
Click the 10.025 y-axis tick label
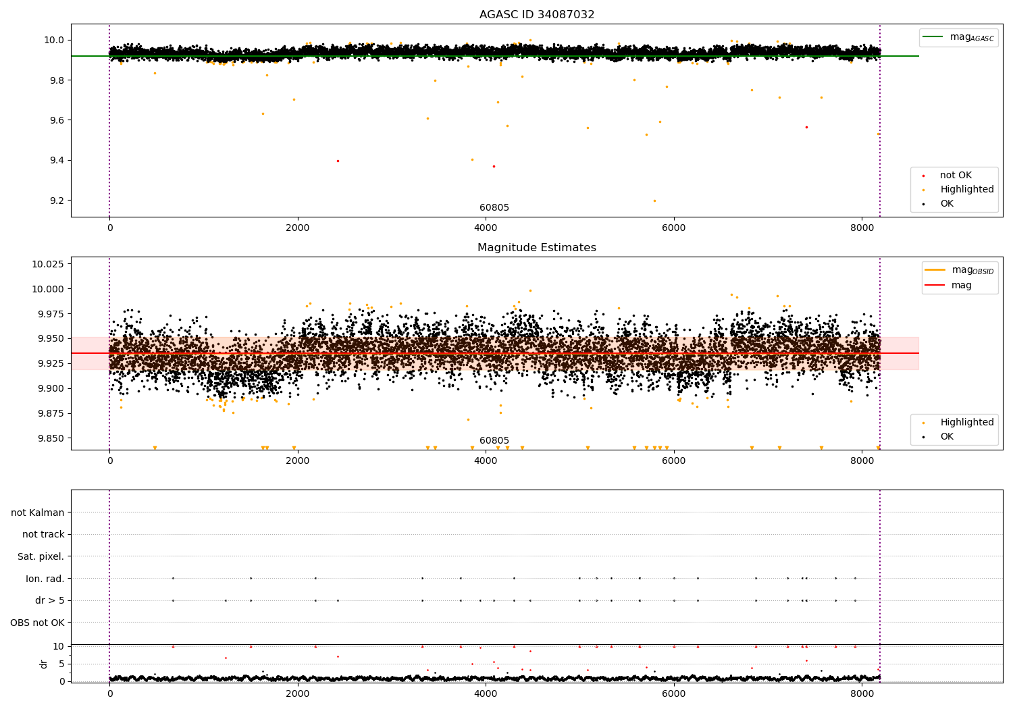pos(48,264)
